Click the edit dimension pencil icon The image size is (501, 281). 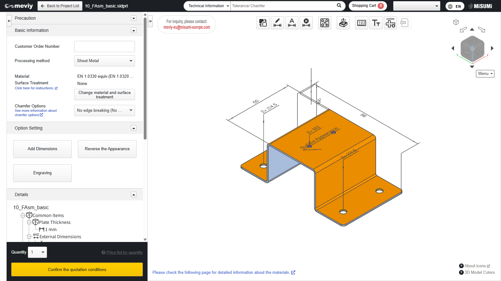[x=277, y=23]
